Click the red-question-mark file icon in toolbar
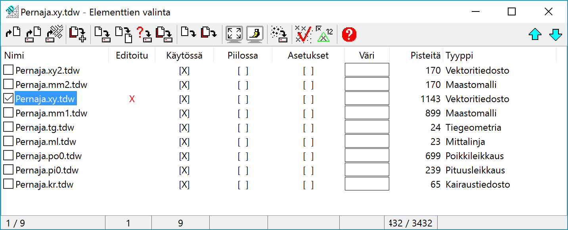 click(144, 34)
